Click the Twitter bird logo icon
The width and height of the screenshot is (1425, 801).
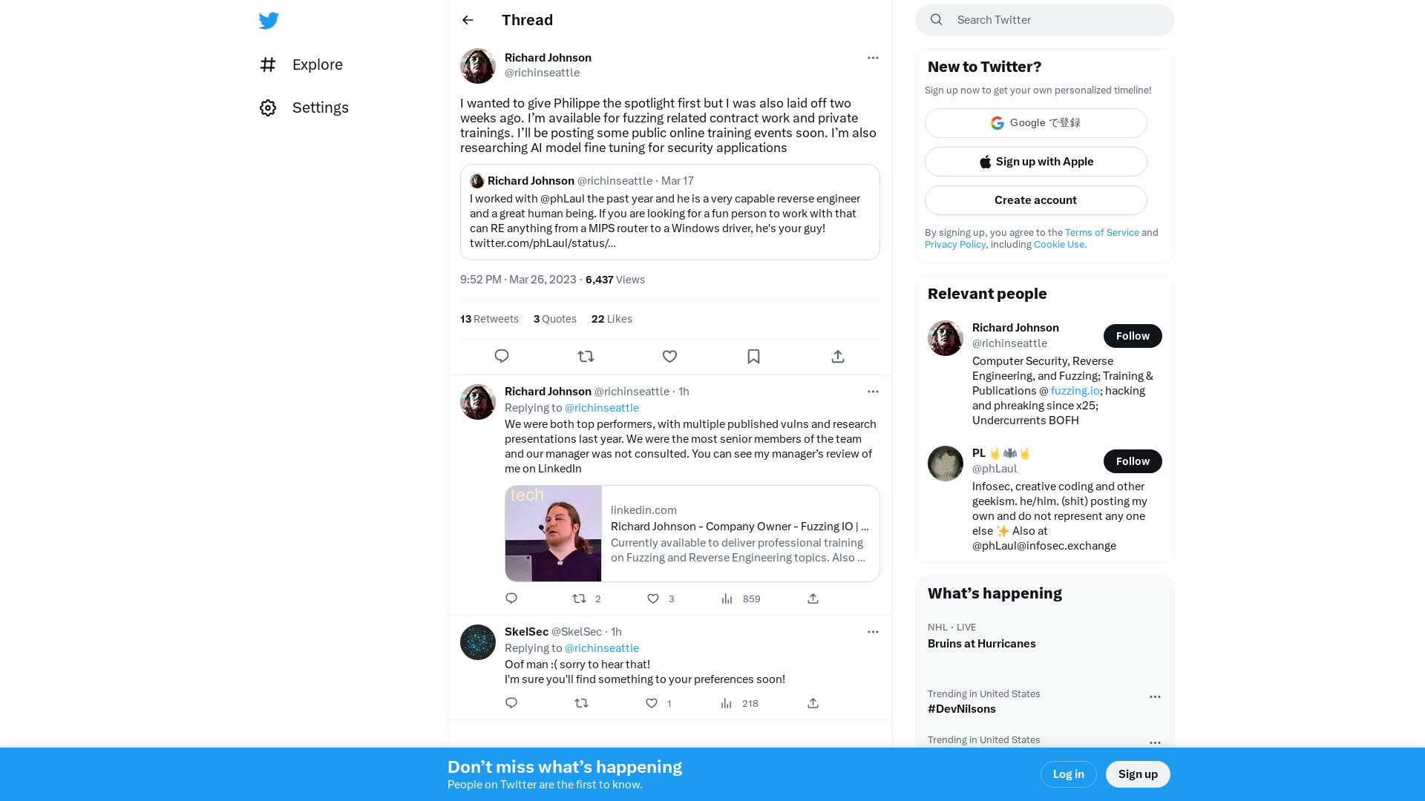(269, 21)
